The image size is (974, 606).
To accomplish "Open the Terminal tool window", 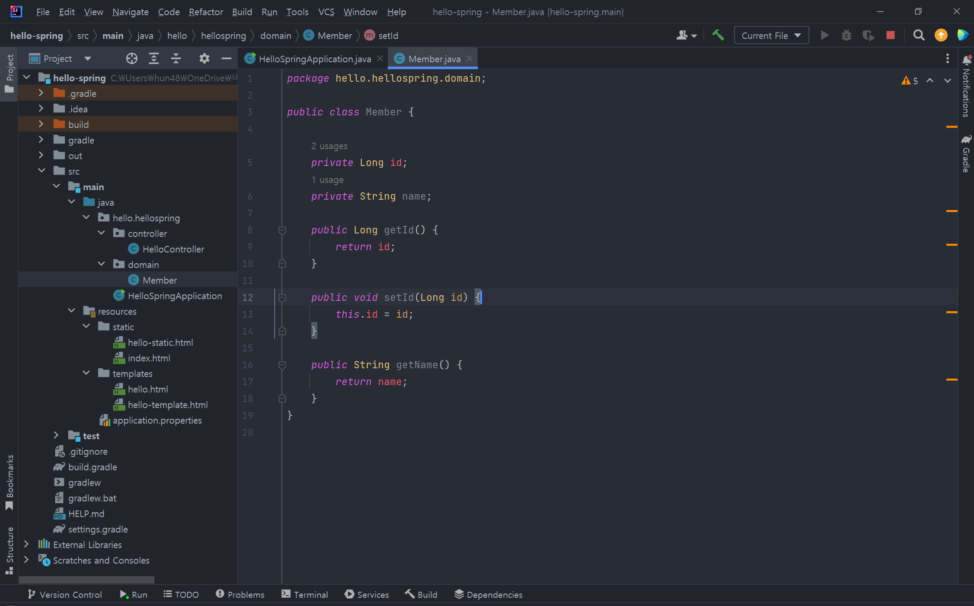I will coord(304,594).
